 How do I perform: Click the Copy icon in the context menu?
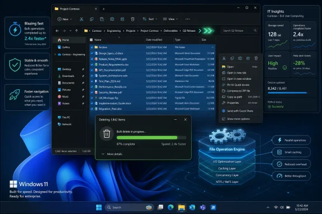(232, 59)
